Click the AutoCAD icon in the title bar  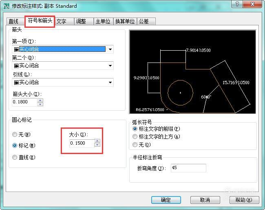point(7,6)
